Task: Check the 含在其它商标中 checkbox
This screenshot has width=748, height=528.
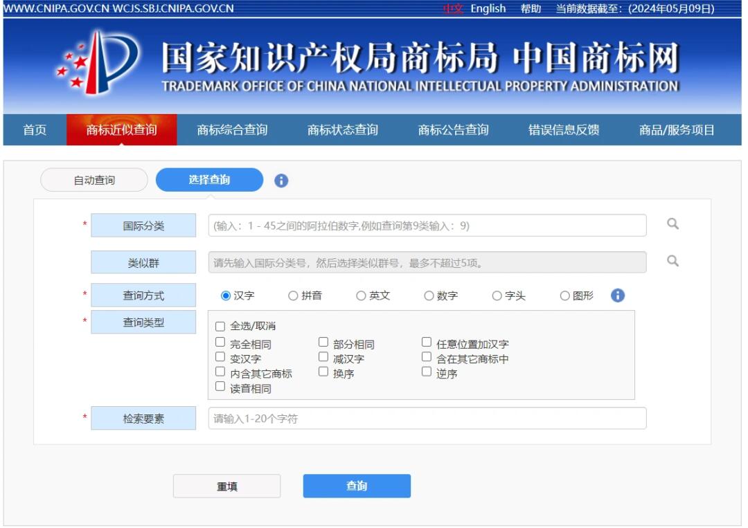Action: [427, 357]
